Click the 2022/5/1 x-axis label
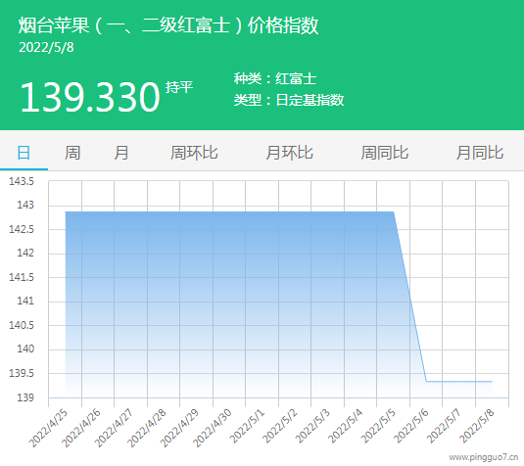 tap(247, 427)
